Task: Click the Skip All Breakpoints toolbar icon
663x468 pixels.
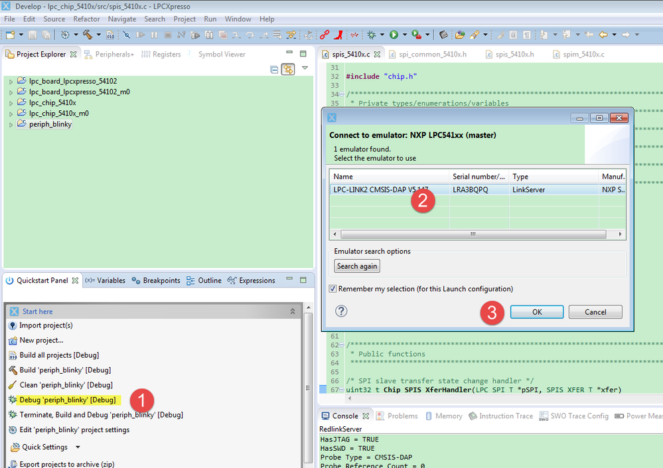Action: [x=126, y=35]
